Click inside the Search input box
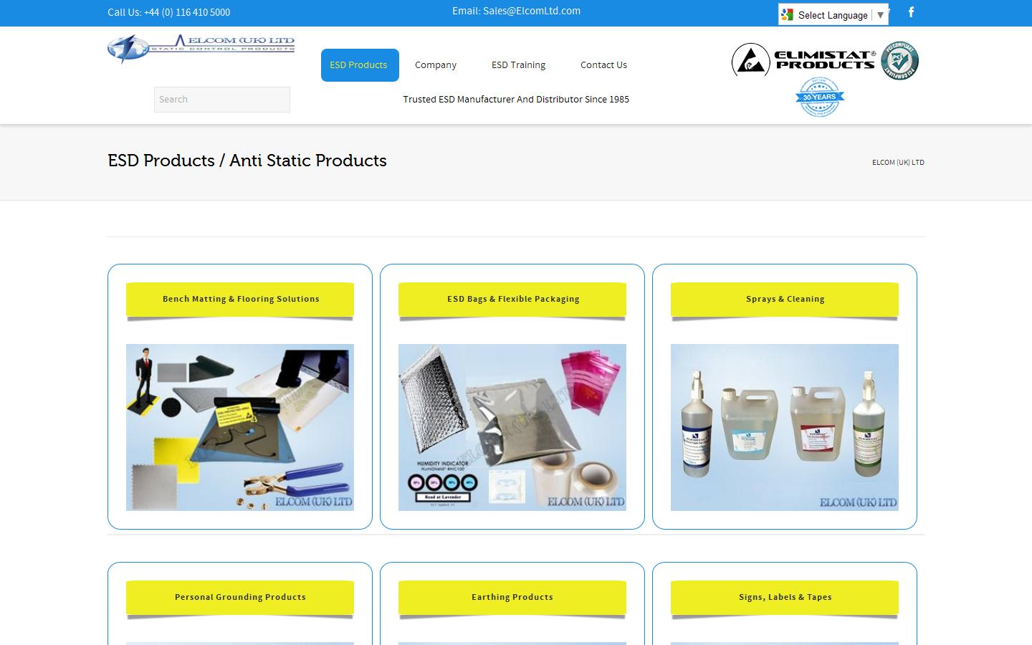 coord(221,99)
